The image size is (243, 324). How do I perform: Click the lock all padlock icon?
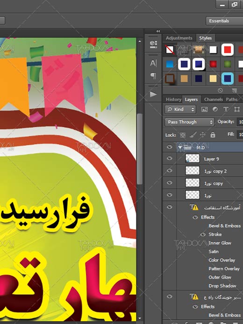pyautogui.click(x=213, y=135)
